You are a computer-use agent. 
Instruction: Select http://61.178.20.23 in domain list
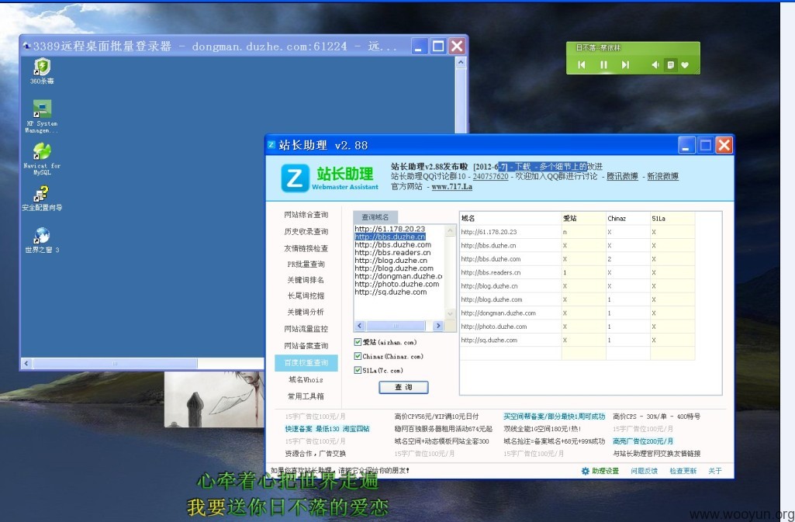coord(390,229)
